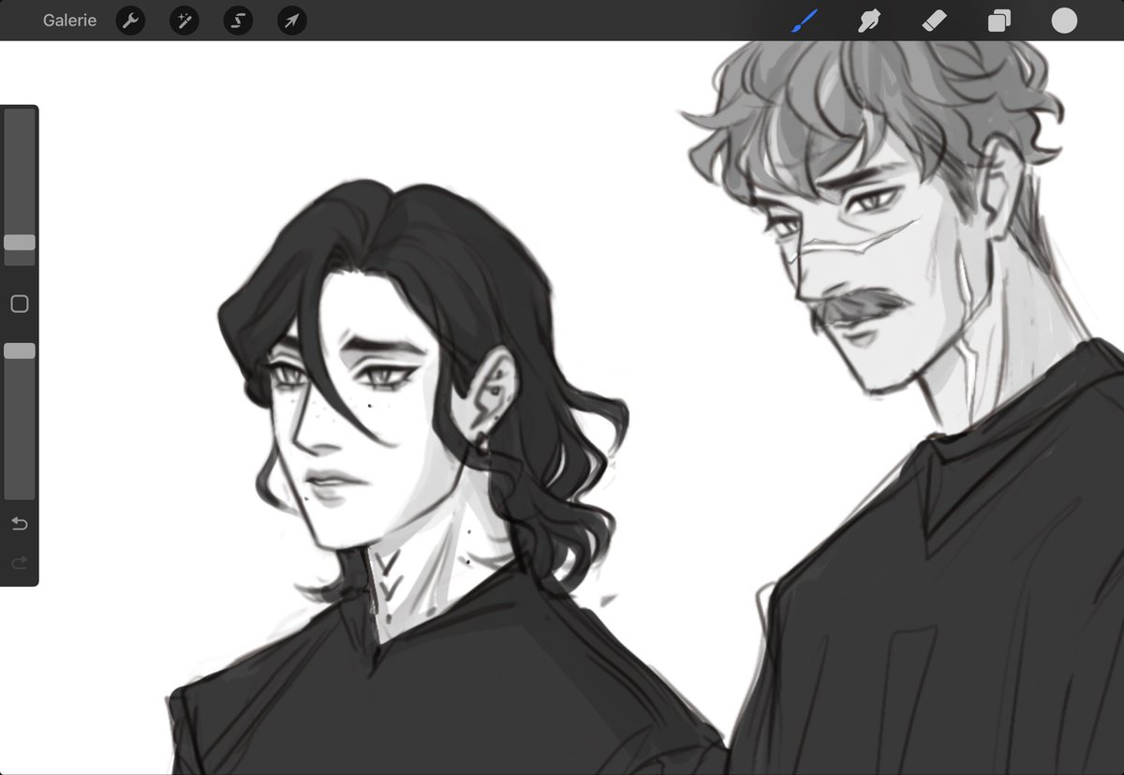Redo the undone stroke
This screenshot has width=1124, height=775.
tap(20, 562)
